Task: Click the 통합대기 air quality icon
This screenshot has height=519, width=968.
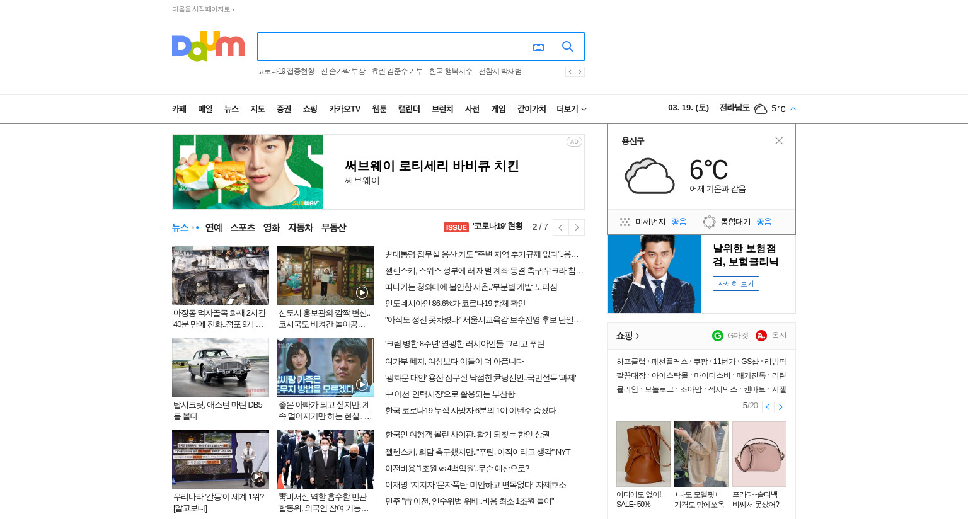Action: click(709, 222)
